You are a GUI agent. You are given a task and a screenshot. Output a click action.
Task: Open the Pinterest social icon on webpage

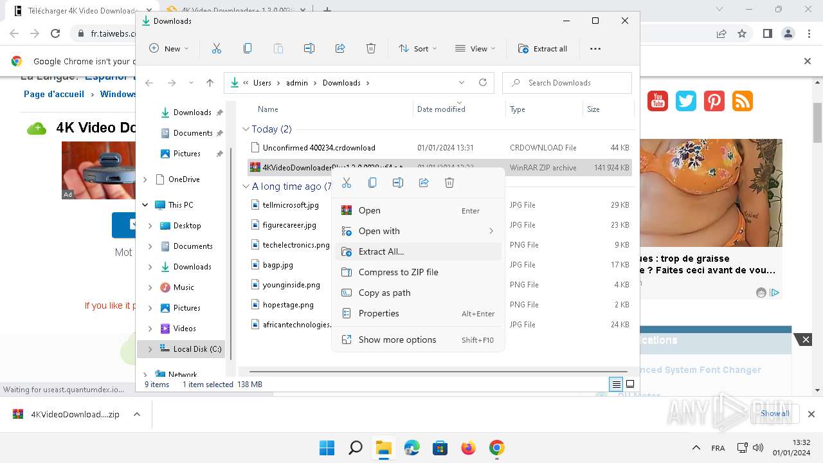714,101
